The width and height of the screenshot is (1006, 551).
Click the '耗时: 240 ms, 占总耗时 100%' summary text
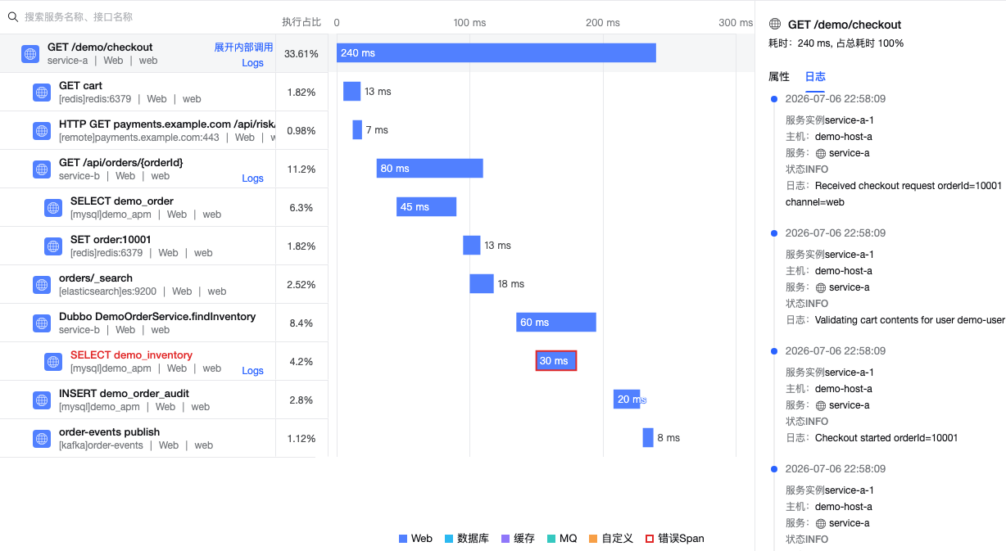coord(836,43)
